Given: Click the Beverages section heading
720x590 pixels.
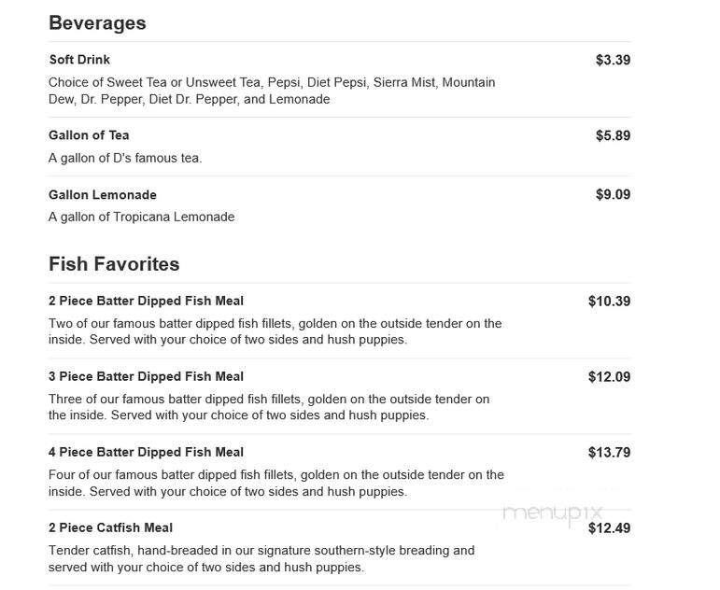Looking at the screenshot, I should tap(97, 23).
